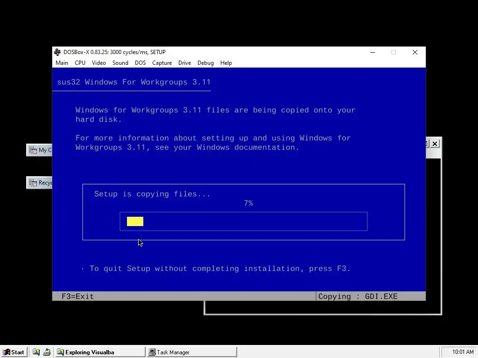Open the Start menu
The height and width of the screenshot is (358, 478).
[x=14, y=352]
